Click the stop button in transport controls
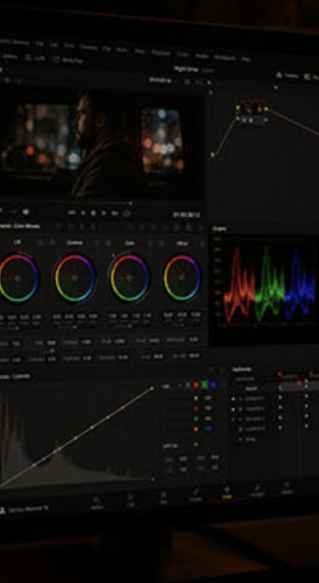The image size is (319, 583). coord(93,213)
